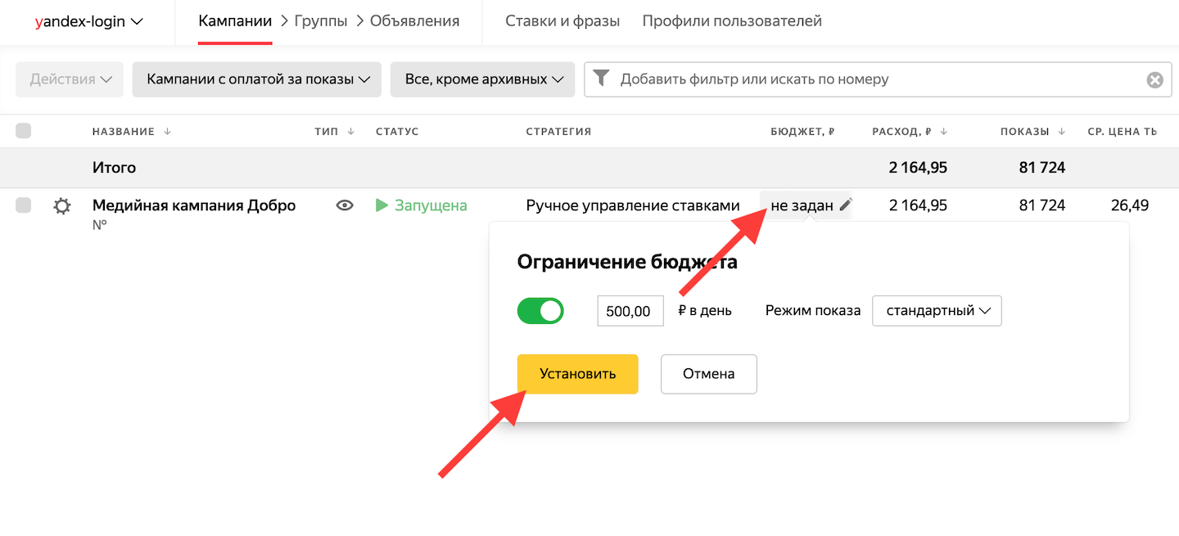Click the 26,49 average price value
This screenshot has height=536, width=1179.
[x=1130, y=205]
